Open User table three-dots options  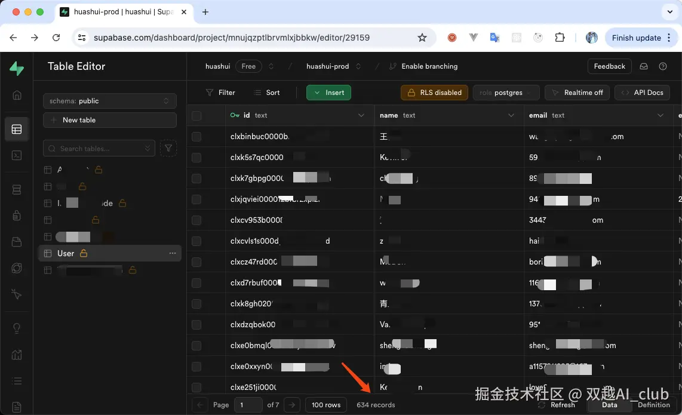tap(173, 253)
